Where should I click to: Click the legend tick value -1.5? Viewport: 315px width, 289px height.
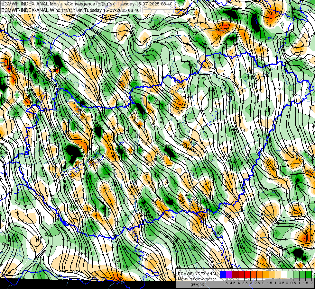(269, 283)
